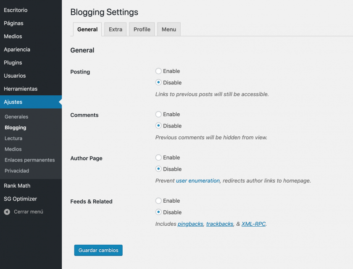Switch to the Extra tab
The image size is (353, 269).
115,29
